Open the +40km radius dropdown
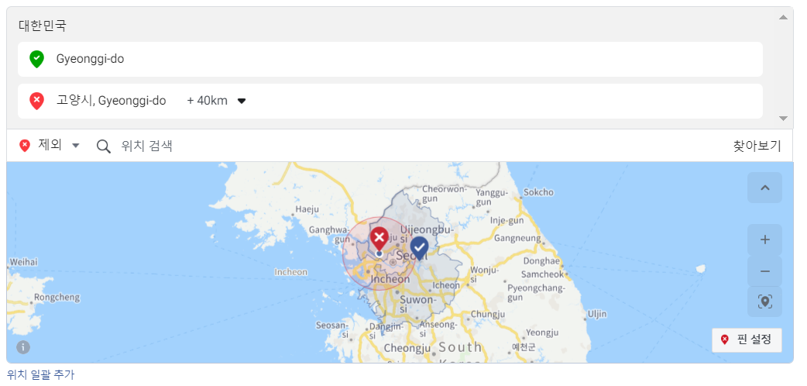 (241, 101)
